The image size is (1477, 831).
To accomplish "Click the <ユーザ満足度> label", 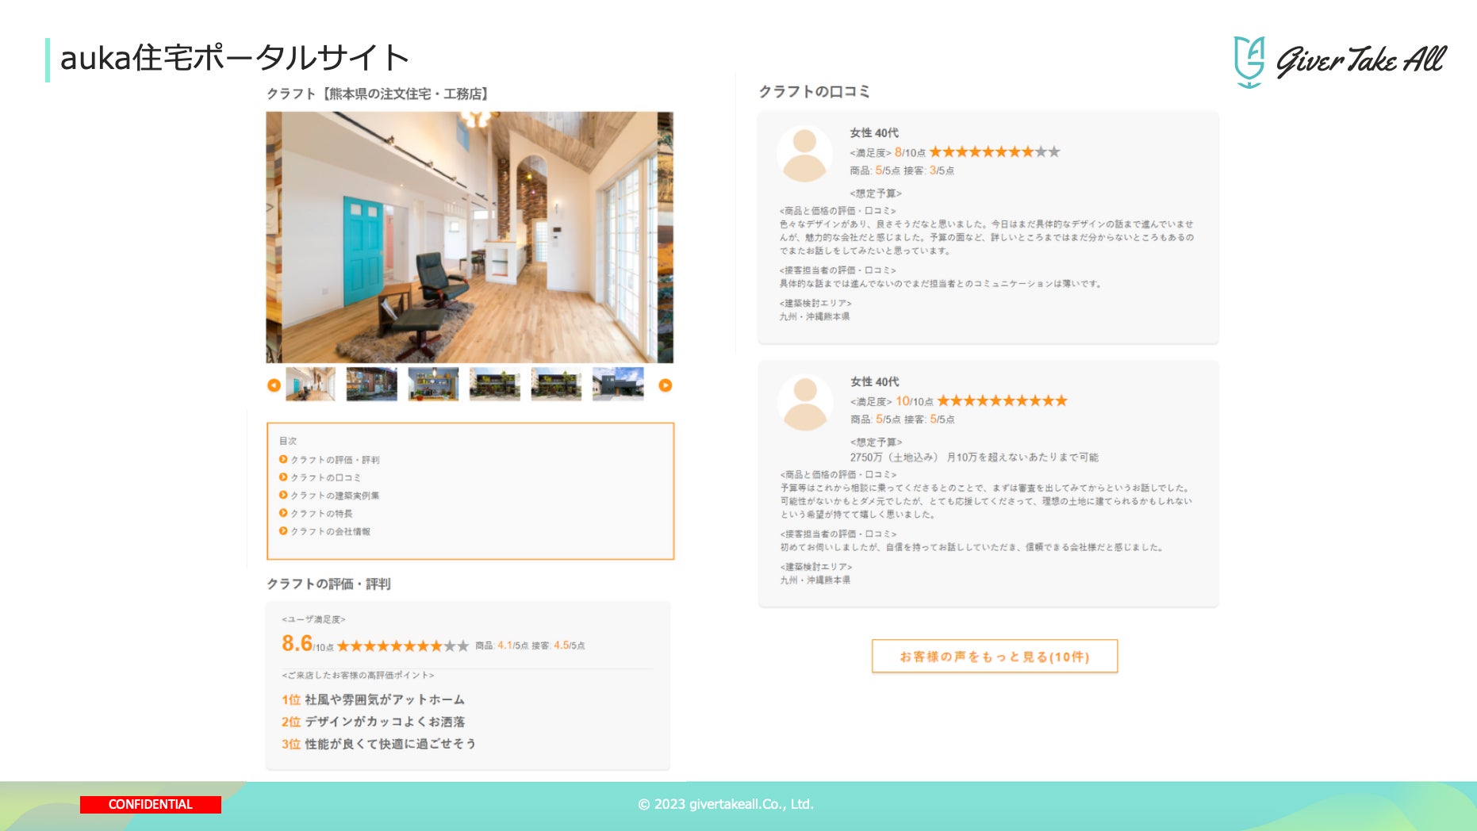I will coord(313,619).
